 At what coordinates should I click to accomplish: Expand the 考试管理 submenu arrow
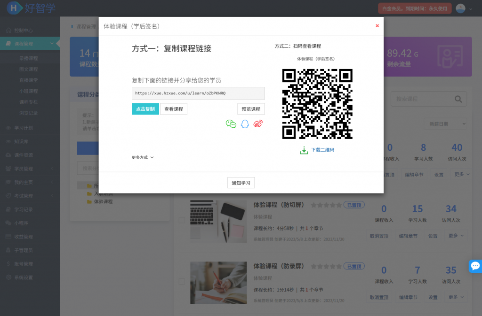tap(52, 196)
